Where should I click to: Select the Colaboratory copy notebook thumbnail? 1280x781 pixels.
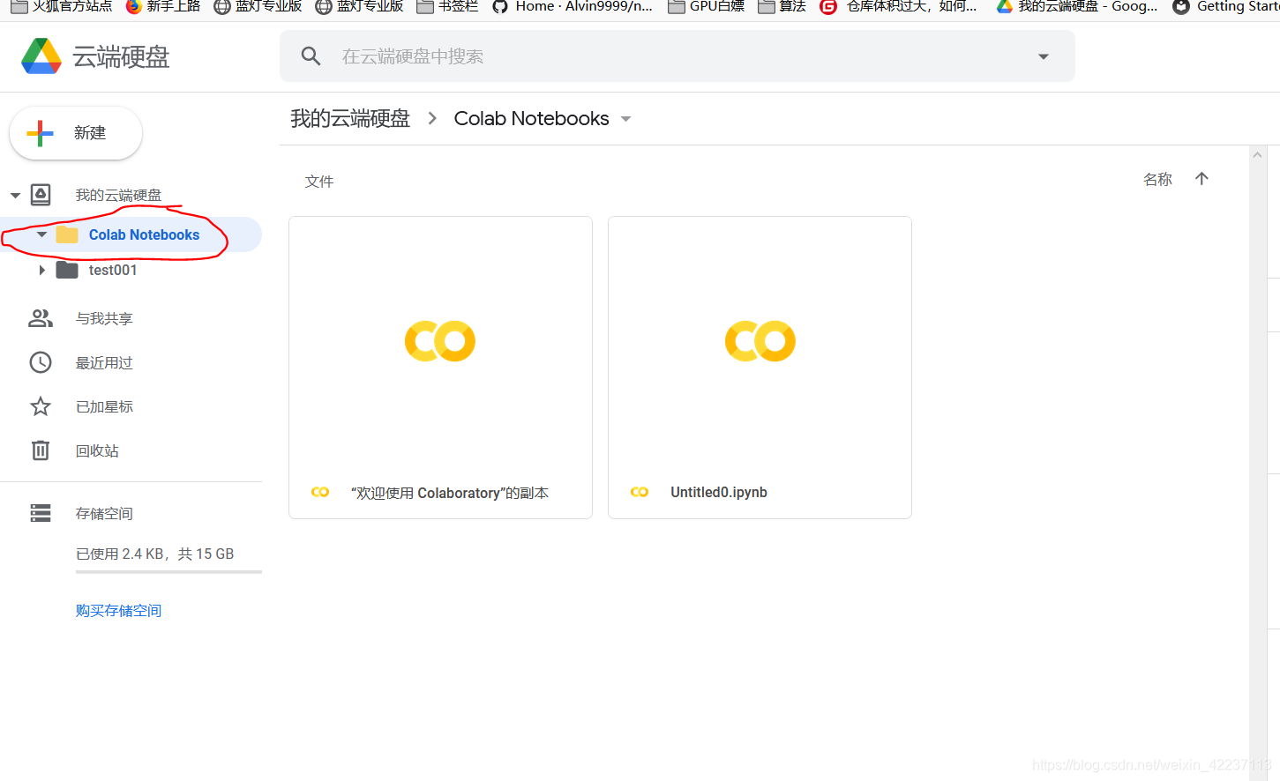tap(440, 342)
